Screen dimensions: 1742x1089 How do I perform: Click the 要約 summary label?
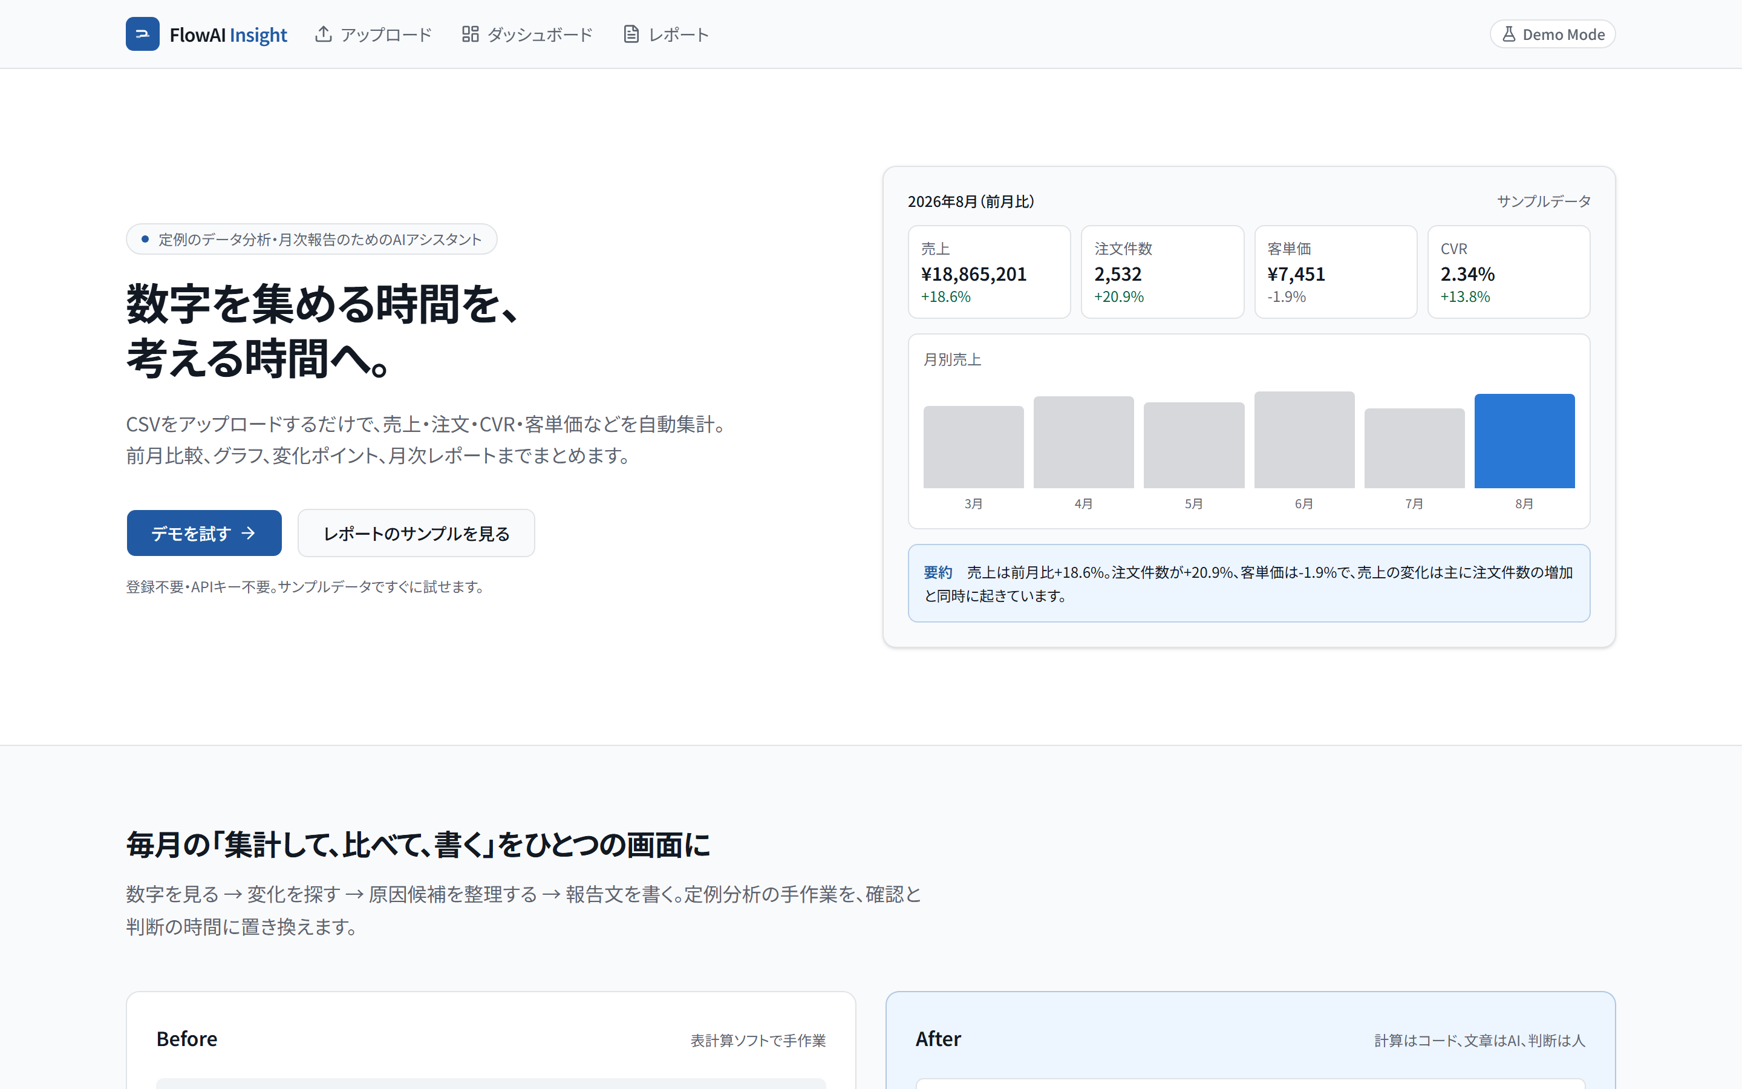pyautogui.click(x=938, y=572)
